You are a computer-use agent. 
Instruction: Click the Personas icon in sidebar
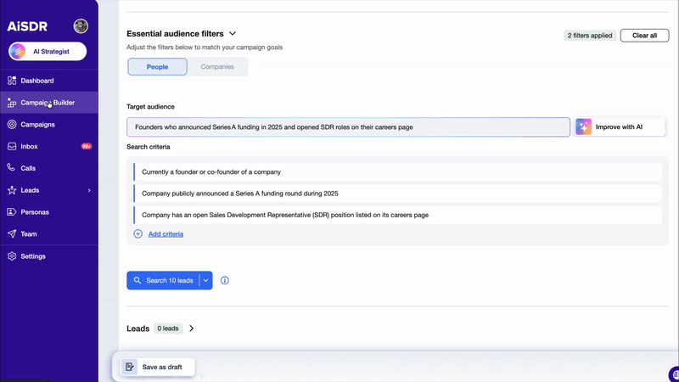(12, 212)
